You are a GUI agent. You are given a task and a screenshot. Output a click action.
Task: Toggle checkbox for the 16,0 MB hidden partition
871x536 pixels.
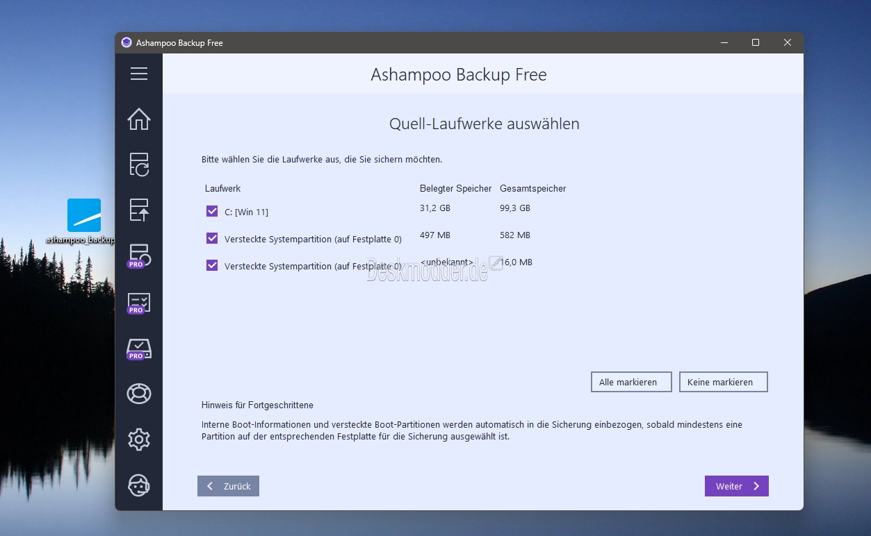pyautogui.click(x=212, y=265)
